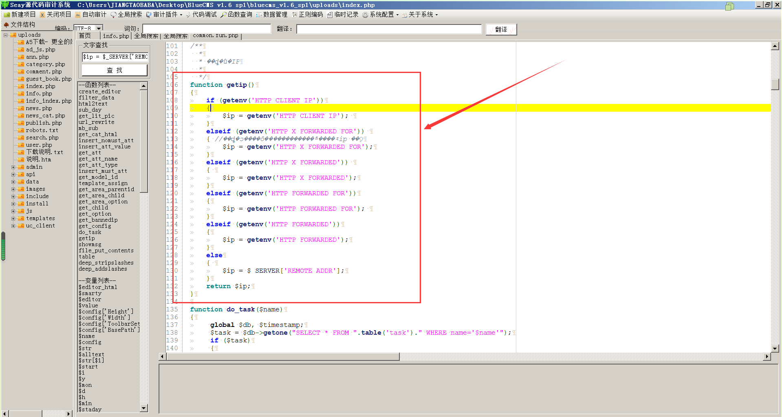Click the 翻译 translation result field

coord(389,29)
